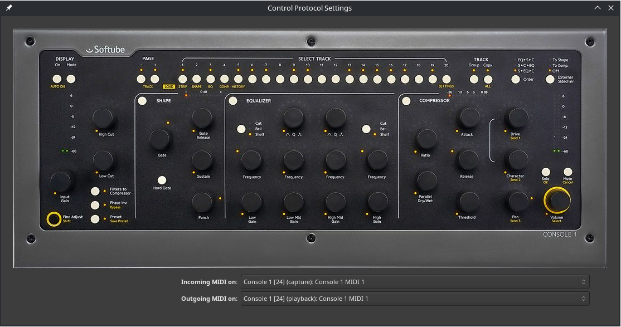Toggle External Sidechain button
This screenshot has width=621, height=327.
point(550,79)
